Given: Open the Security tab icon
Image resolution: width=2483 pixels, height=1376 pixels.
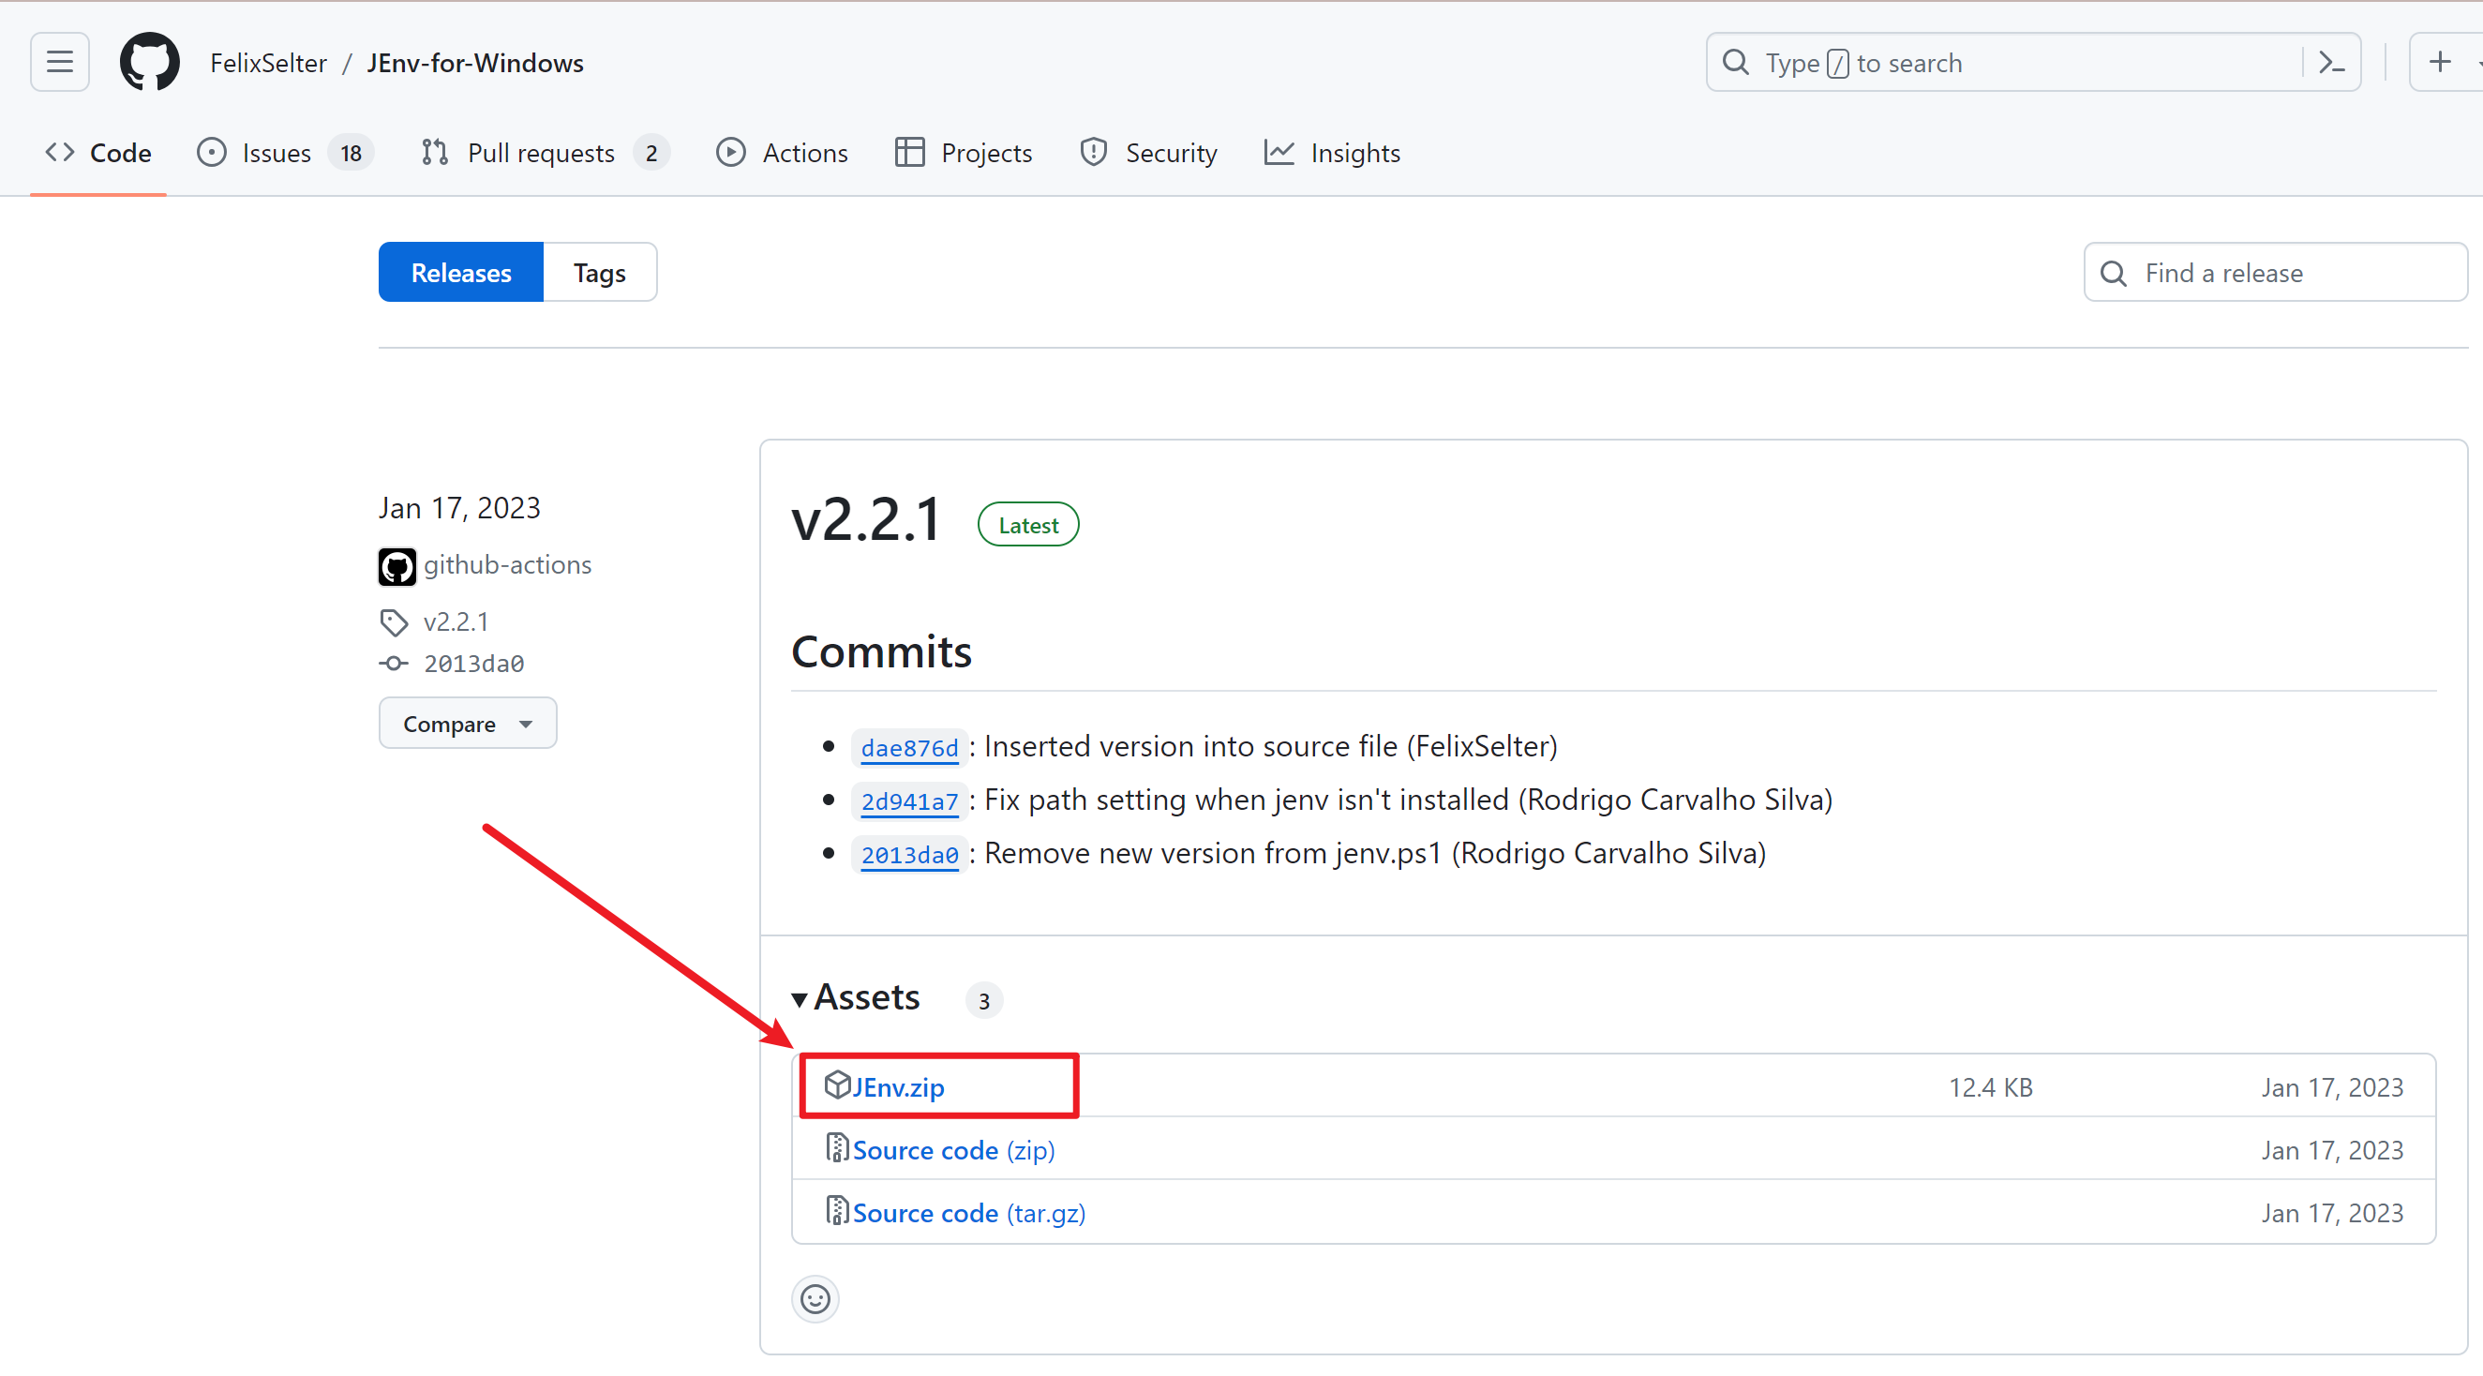Looking at the screenshot, I should point(1092,153).
